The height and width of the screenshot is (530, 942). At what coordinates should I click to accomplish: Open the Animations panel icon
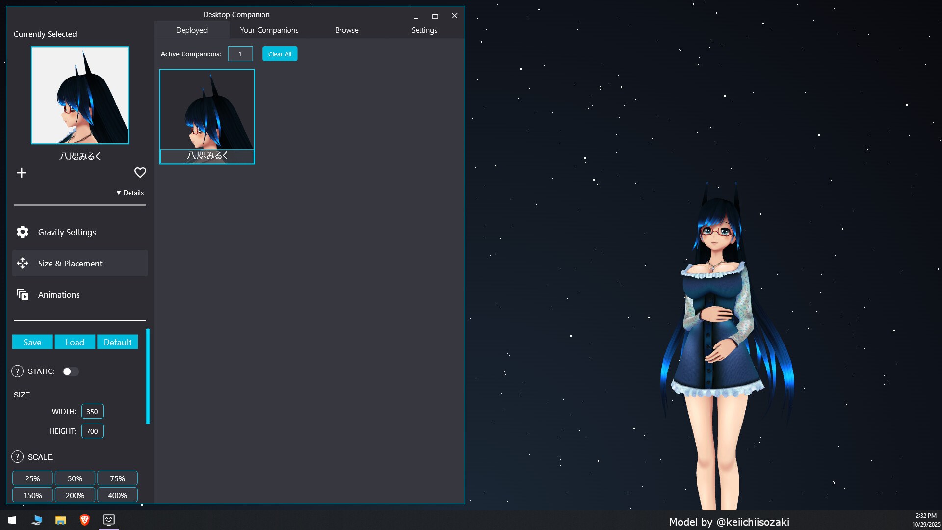[22, 294]
